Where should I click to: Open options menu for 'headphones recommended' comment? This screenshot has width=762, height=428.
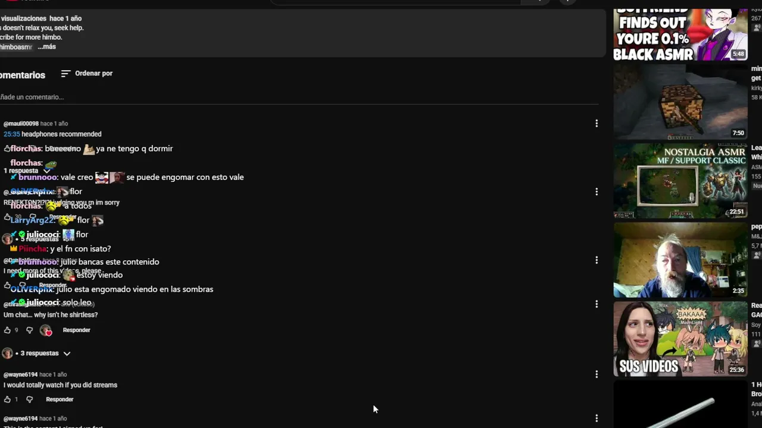tap(597, 124)
